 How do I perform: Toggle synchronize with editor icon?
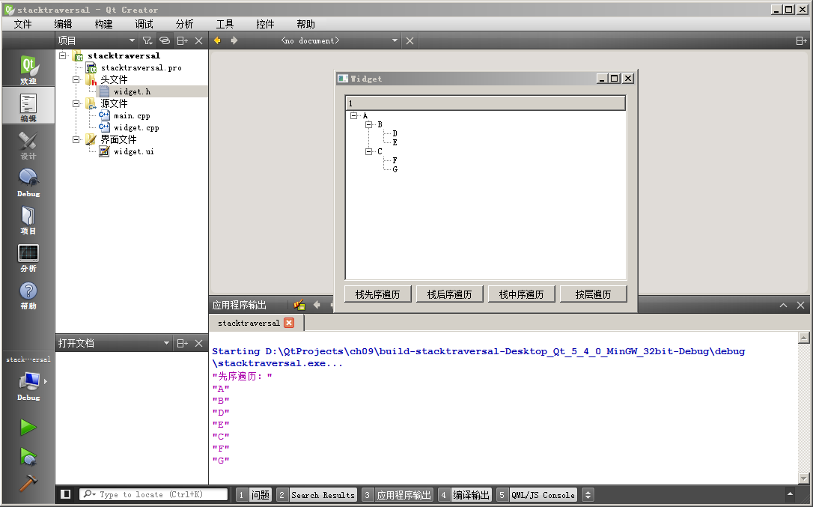click(164, 40)
